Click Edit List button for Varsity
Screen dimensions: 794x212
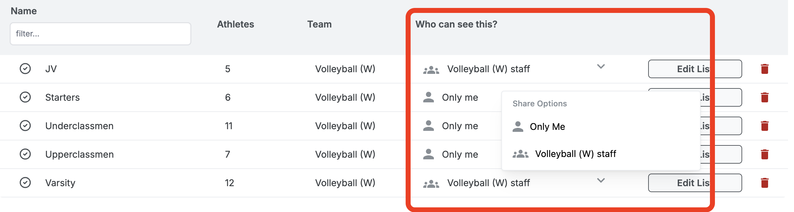point(694,183)
